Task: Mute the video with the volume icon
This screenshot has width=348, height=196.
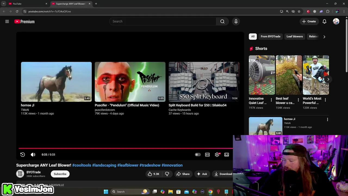Action: (33, 155)
